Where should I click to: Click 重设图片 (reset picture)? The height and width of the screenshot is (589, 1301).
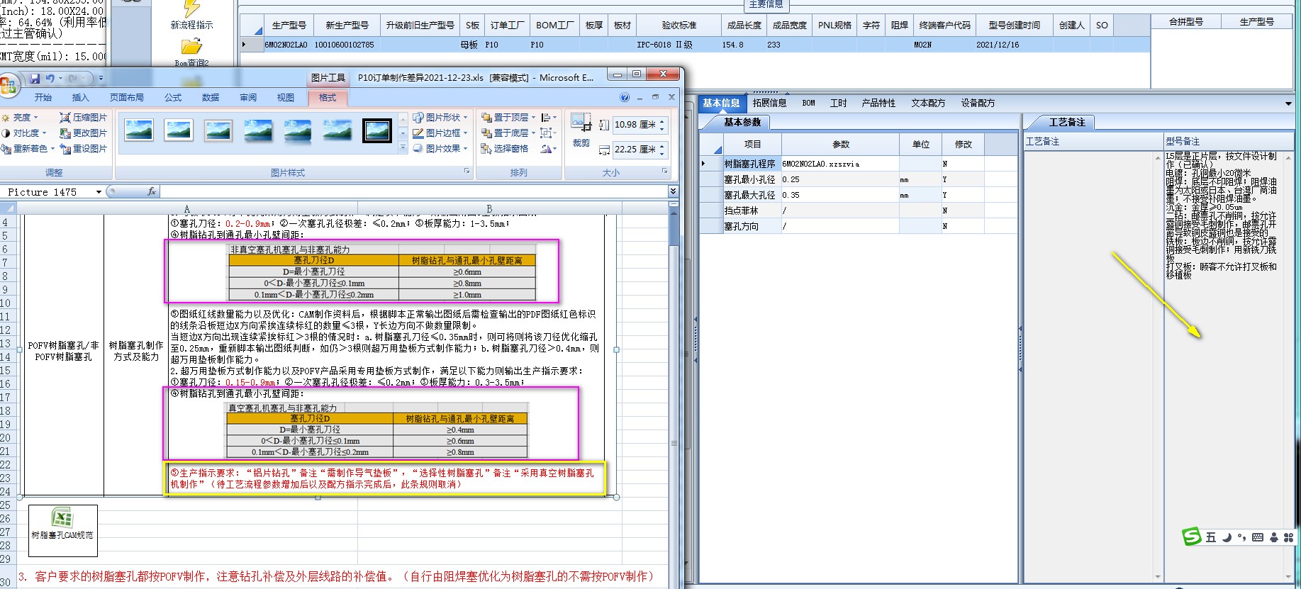click(83, 149)
